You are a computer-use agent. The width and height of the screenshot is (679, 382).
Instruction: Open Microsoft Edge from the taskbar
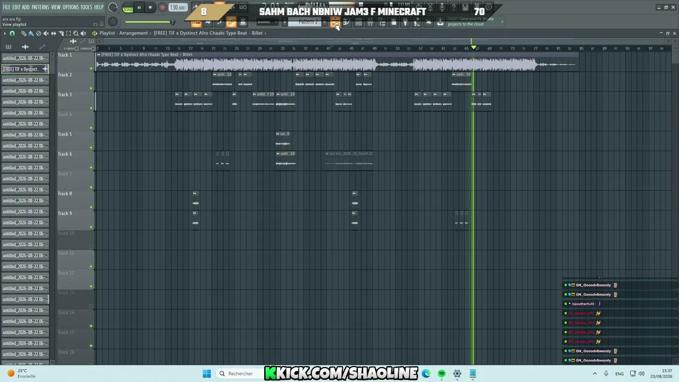pos(426,374)
